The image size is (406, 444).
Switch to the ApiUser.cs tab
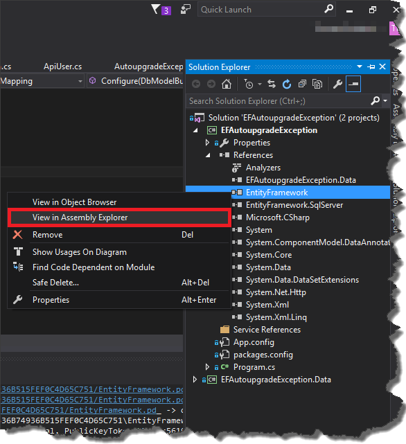[x=62, y=66]
